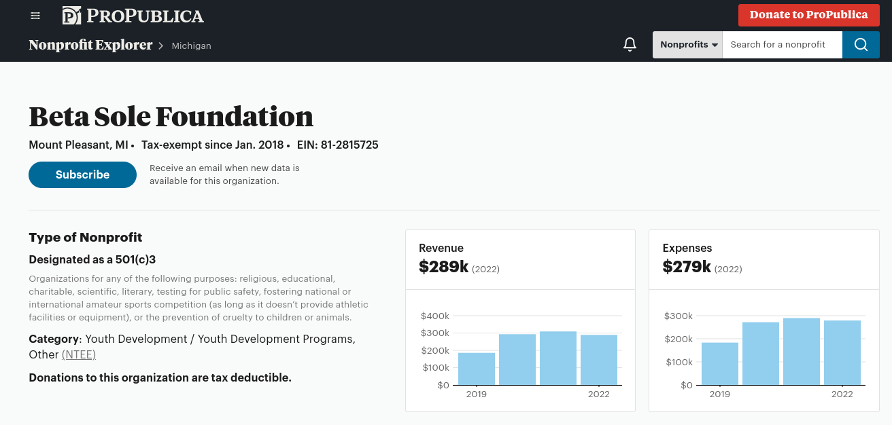Viewport: 892px width, 425px height.
Task: Click the tallest bar in Revenue chart
Action: pos(558,358)
